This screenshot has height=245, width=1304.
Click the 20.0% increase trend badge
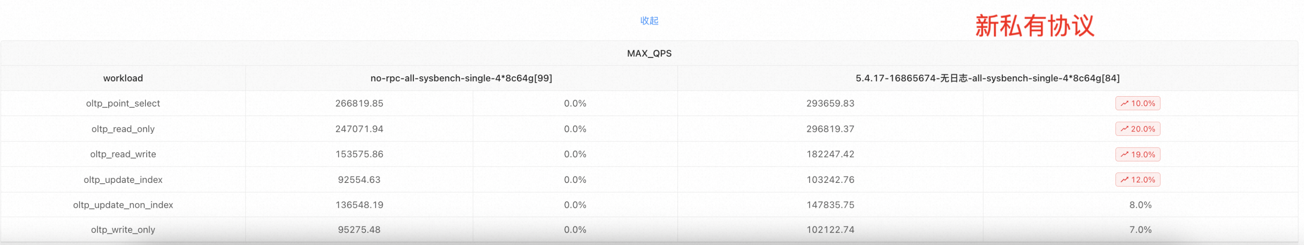(x=1137, y=129)
